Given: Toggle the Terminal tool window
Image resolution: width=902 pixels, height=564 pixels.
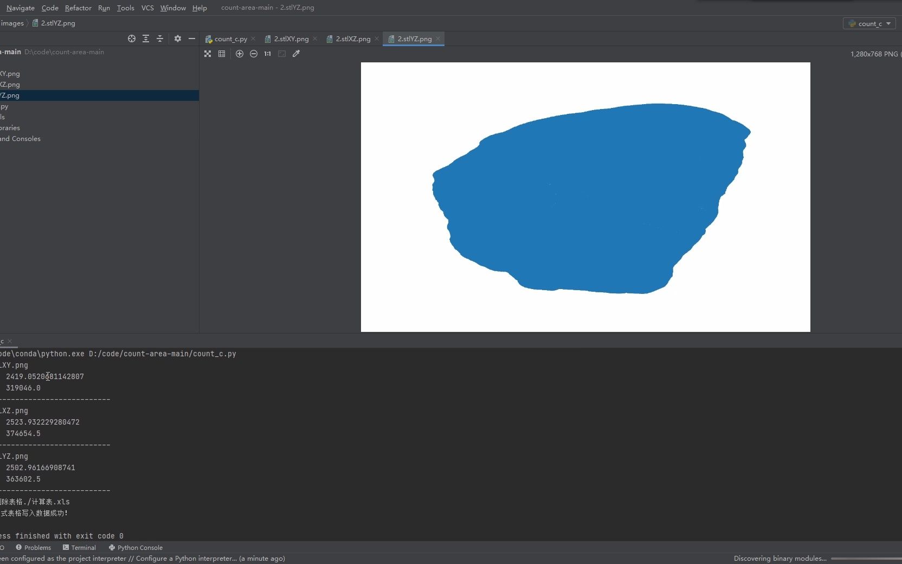Looking at the screenshot, I should coord(79,548).
